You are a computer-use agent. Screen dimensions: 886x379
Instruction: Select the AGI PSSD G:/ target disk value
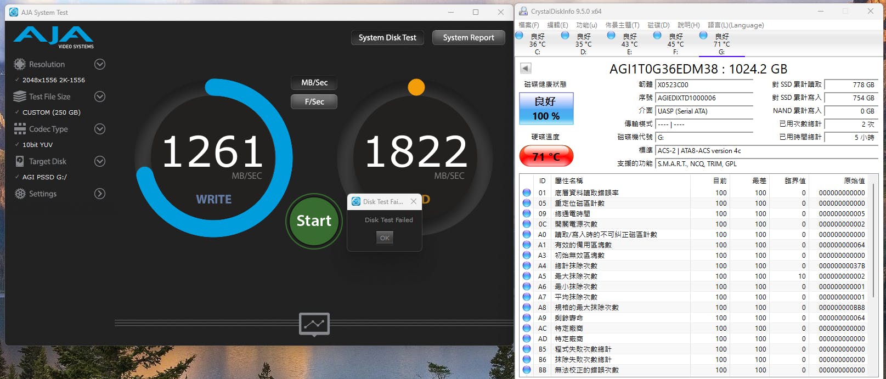(x=44, y=177)
